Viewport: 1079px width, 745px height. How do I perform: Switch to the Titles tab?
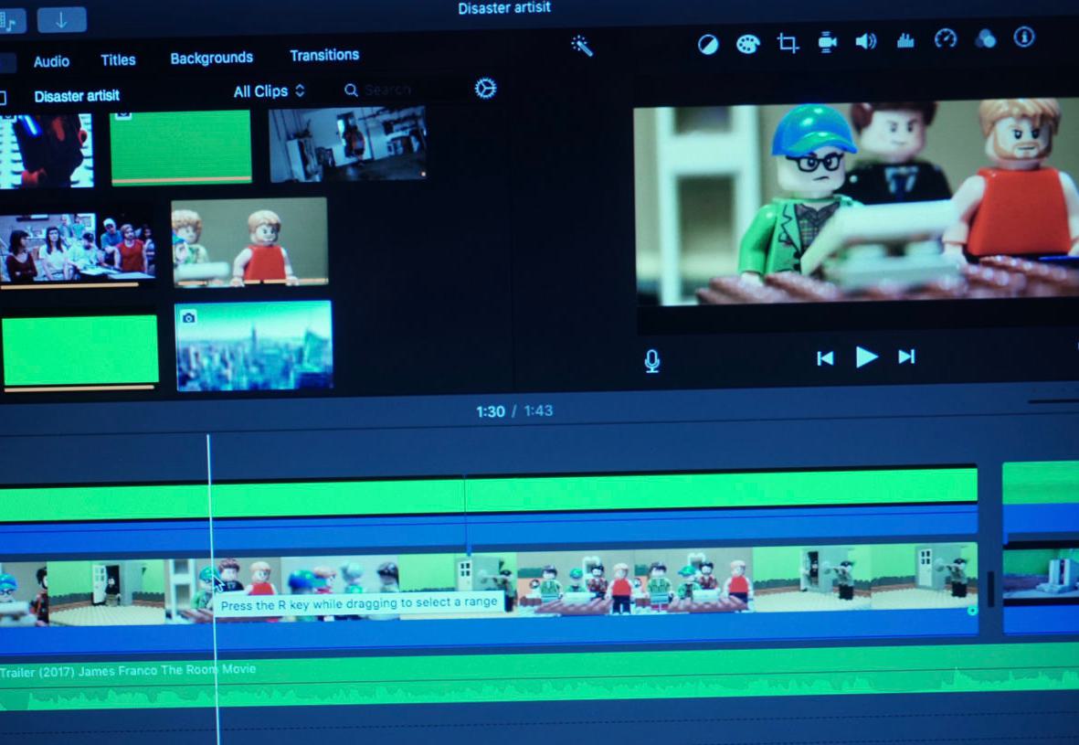click(118, 60)
